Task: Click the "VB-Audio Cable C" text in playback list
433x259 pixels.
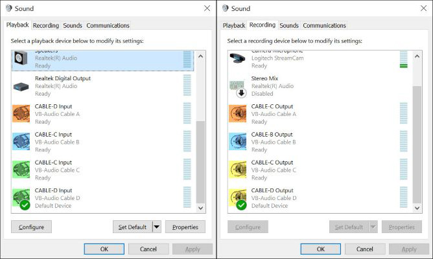Action: point(57,170)
